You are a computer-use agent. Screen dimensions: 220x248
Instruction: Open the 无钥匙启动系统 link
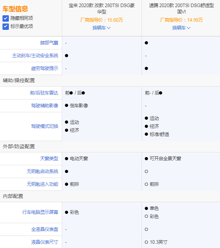click(43, 171)
